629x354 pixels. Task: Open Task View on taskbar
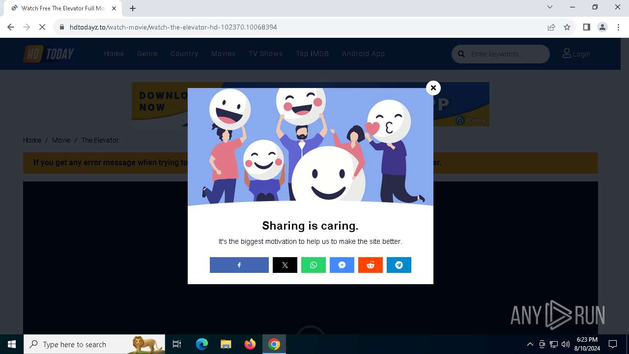coord(177,344)
